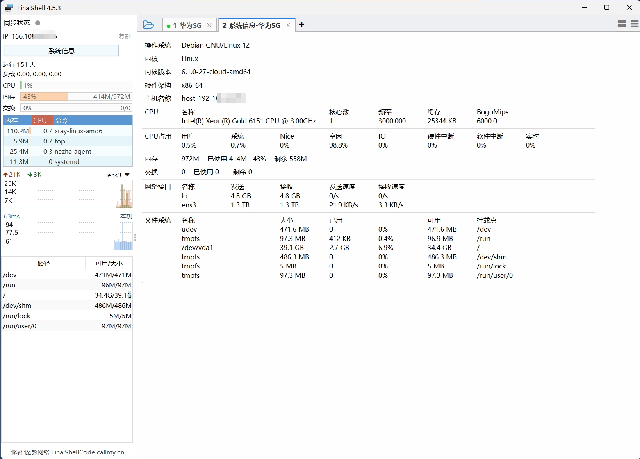The height and width of the screenshot is (459, 640).
Task: Open the connection manager folder icon
Action: 148,25
